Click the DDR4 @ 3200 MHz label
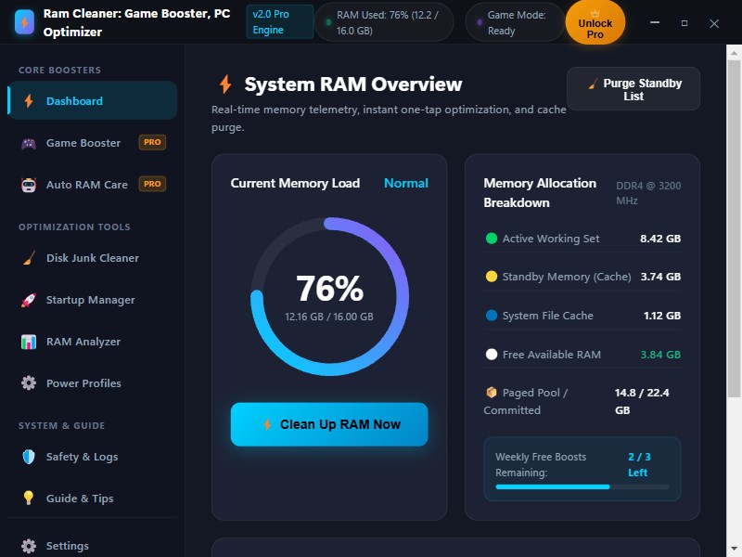742x557 pixels. (648, 193)
